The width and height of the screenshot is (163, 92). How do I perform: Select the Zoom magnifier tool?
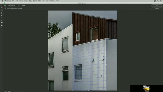click(2, 27)
